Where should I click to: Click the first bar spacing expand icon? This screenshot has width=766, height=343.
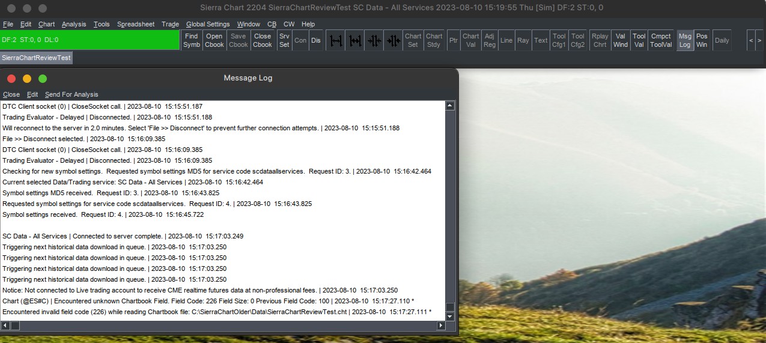(336, 40)
